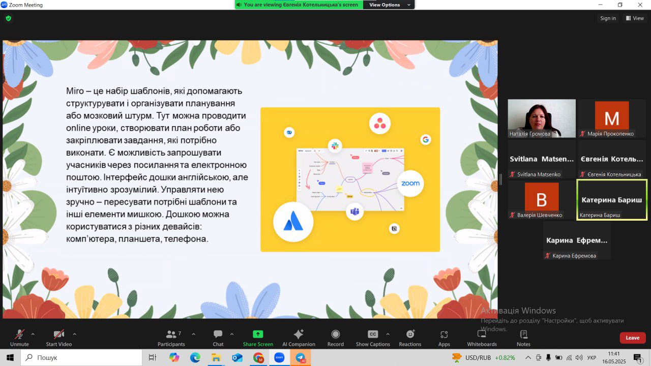
Task: Open the notification center icon
Action: 639,358
